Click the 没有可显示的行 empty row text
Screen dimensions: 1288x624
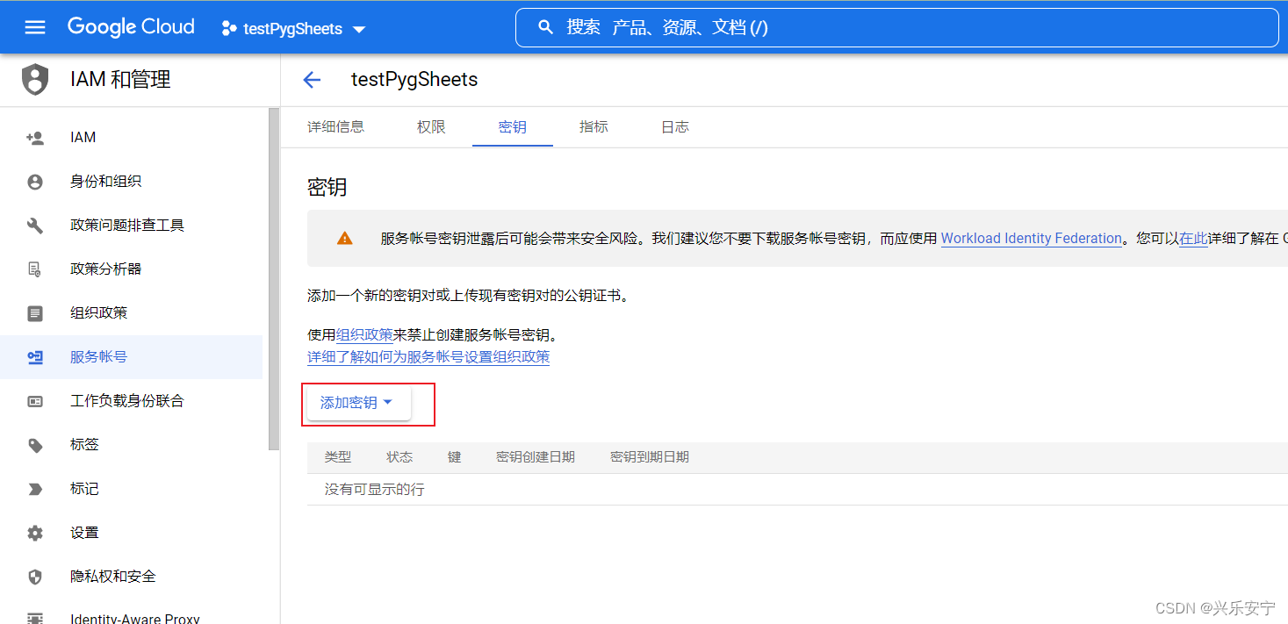point(375,489)
